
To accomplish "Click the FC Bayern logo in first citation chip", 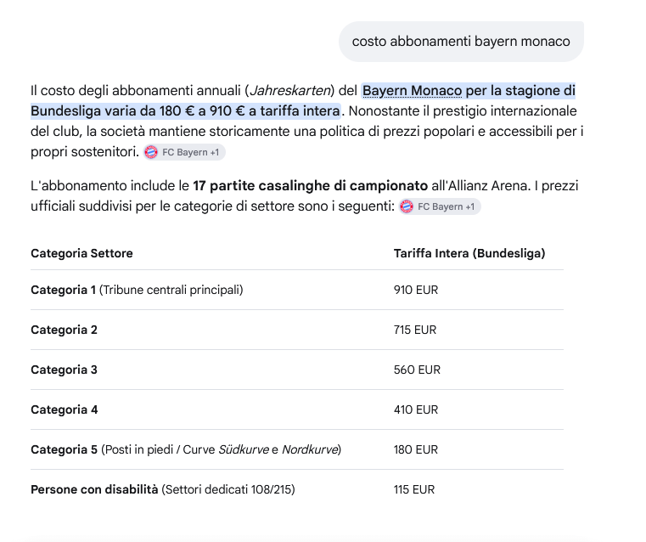I will [151, 152].
